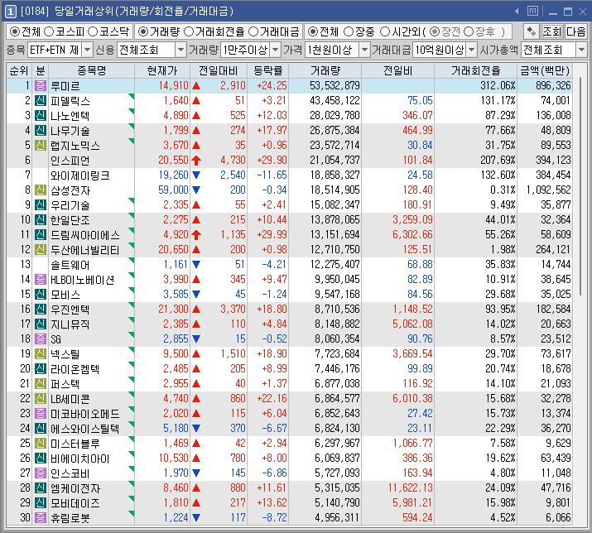Click 삼성전자 amount 1,092,562
592x533 pixels.
point(548,190)
